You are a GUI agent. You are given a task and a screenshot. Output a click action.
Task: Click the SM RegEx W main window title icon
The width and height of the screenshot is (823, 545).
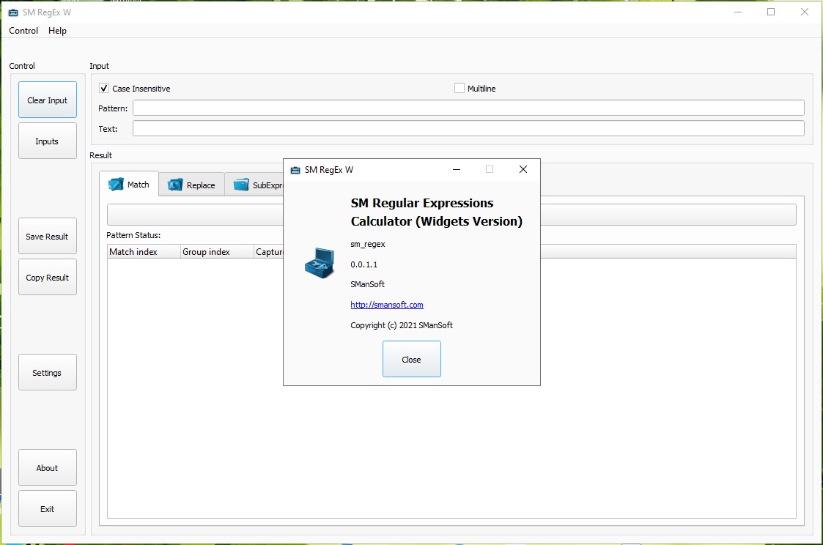tap(13, 12)
